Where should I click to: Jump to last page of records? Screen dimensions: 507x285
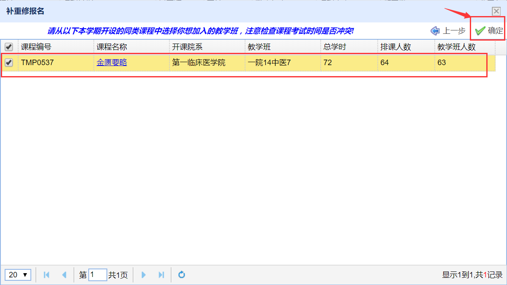(161, 275)
